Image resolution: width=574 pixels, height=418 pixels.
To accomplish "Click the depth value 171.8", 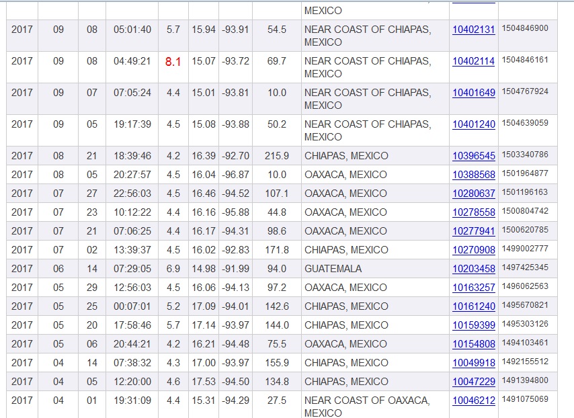I will (277, 250).
